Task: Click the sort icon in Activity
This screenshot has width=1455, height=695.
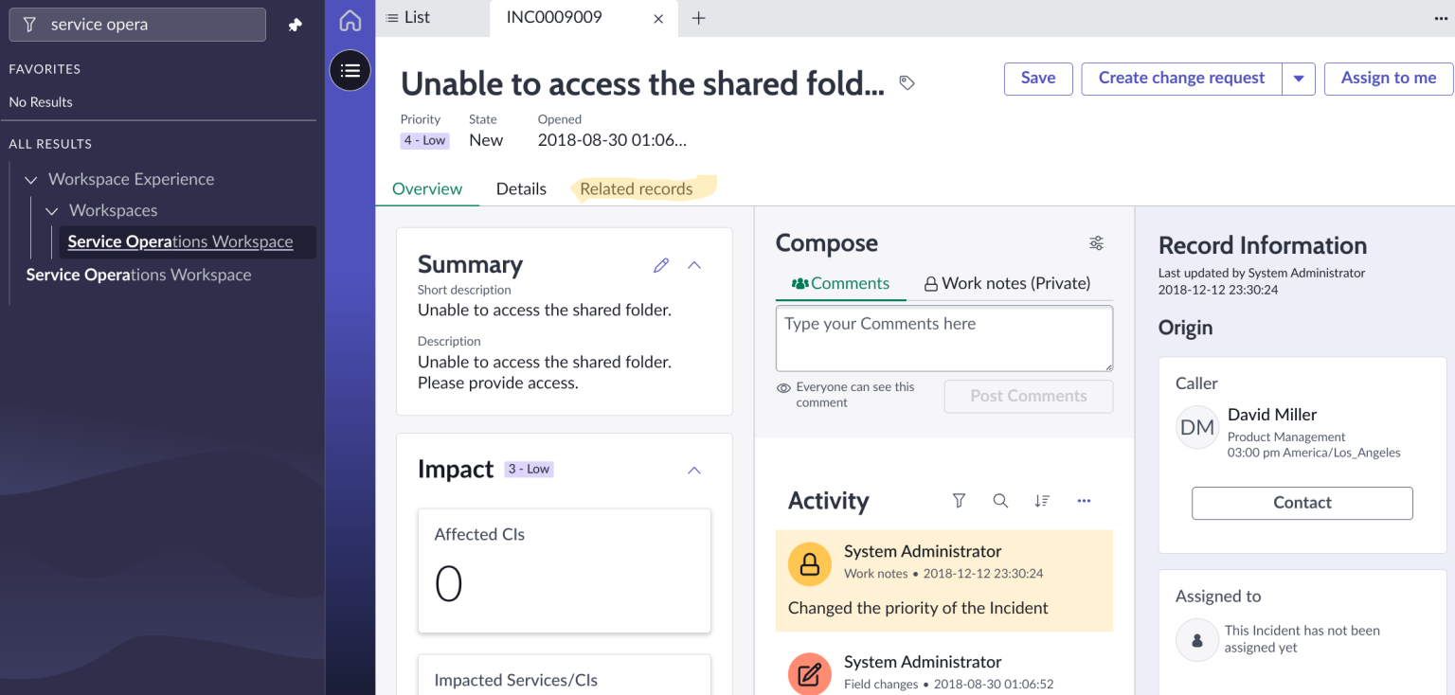Action: 1042,500
